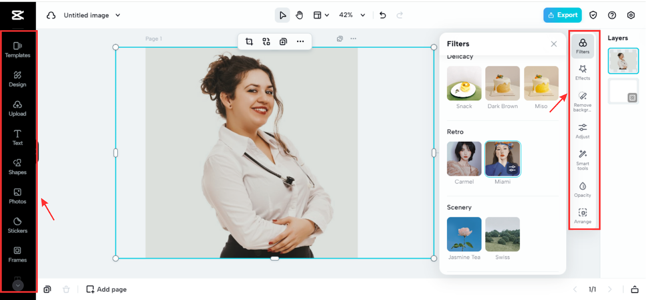
Task: Apply the Miso filter
Action: point(541,83)
